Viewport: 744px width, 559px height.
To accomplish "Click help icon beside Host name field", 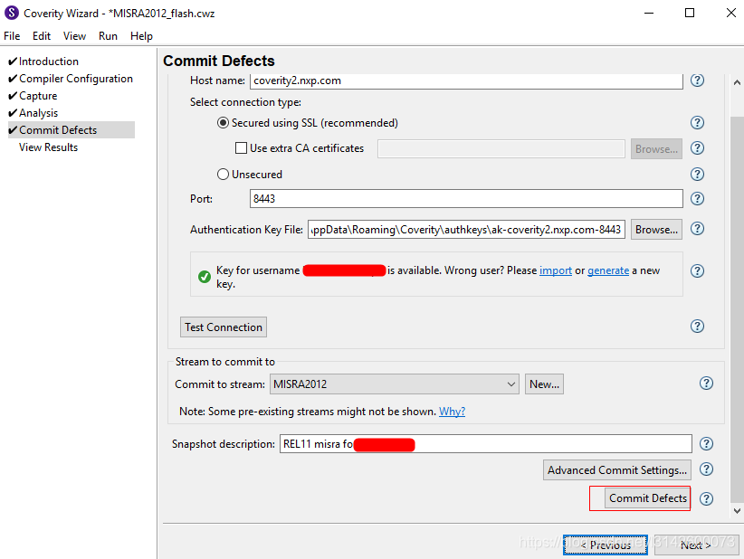I will [697, 81].
